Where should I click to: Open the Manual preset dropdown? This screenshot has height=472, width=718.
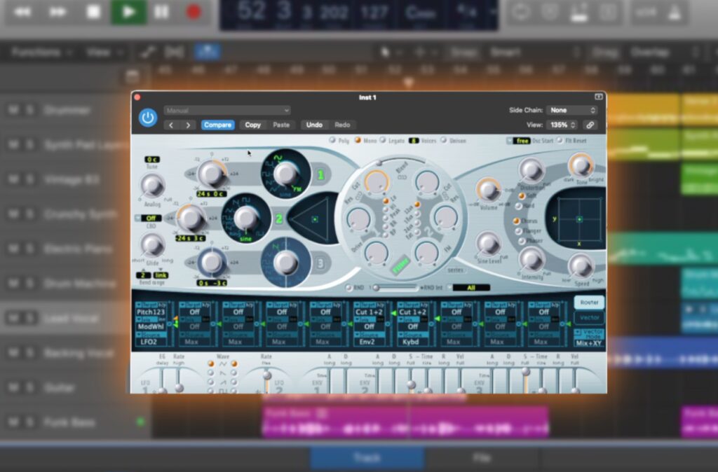coord(226,111)
